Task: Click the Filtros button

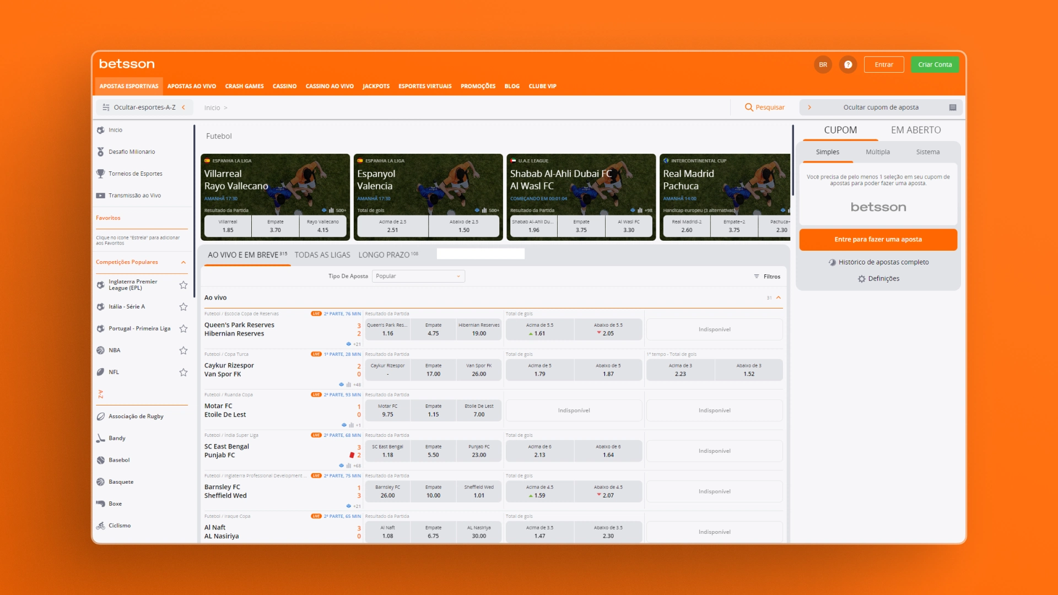Action: pos(767,277)
